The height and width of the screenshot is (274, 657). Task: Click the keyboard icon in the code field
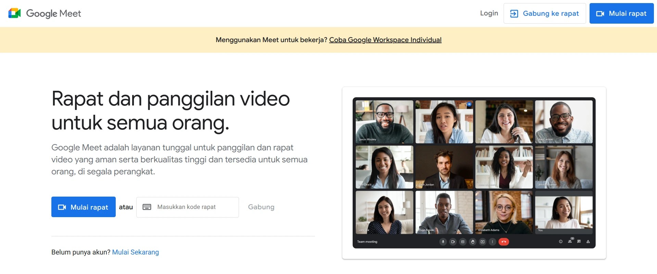pos(147,207)
